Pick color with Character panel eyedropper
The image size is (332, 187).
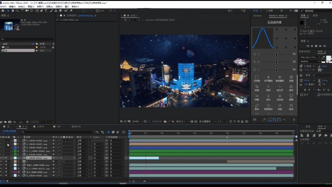coord(323,57)
